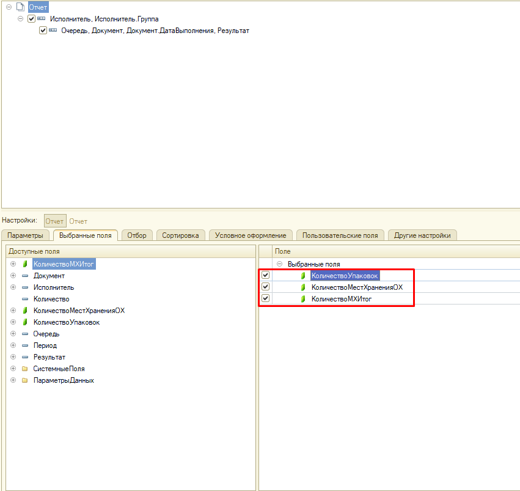520x491 pixels.
Task: Click the grouping icon next to Очередь, Документ row
Action: [x=53, y=30]
